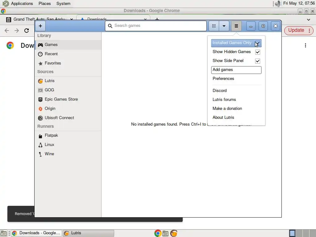Click the Chrome logo on the Downloads page
The height and width of the screenshot is (237, 316).
click(10, 45)
